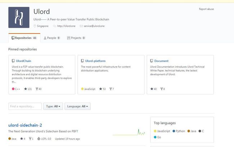The height and width of the screenshot is (147, 234).
Task: Open the UlordChain pinned repository
Action: click(x=23, y=61)
